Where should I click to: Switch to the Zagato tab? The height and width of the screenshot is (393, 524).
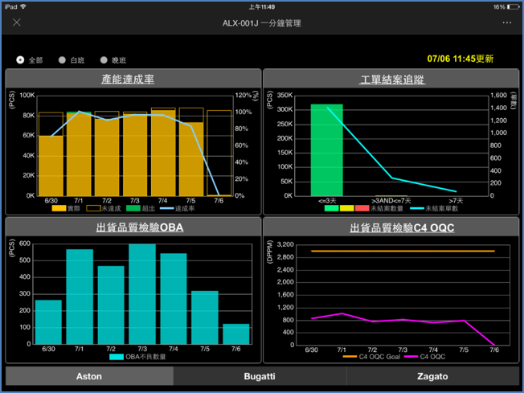point(432,376)
